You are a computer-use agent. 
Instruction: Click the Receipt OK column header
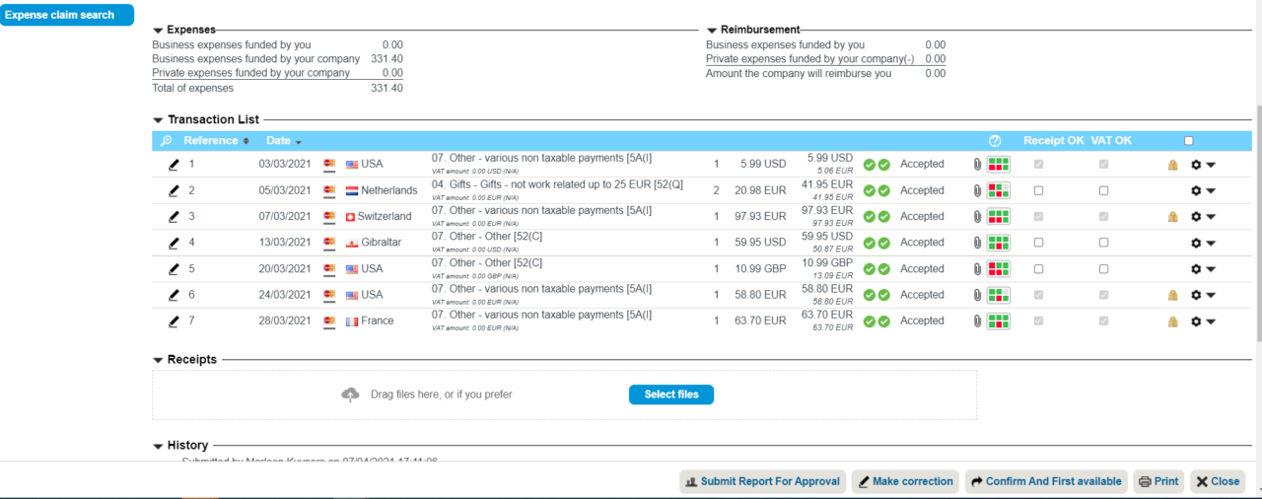(1054, 141)
